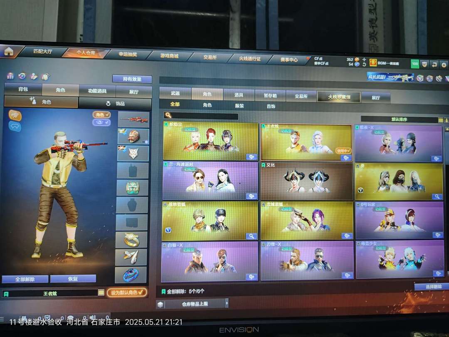Select the 背包 tab in the left panel
The width and height of the screenshot is (449, 337).
(x=23, y=89)
